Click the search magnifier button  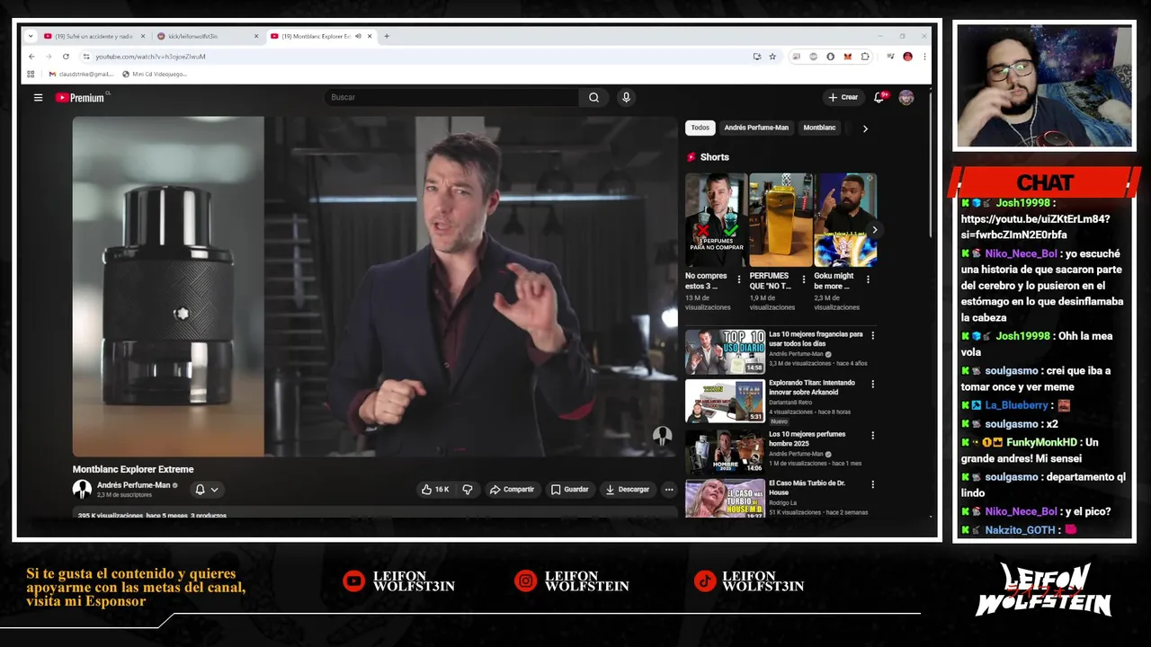pyautogui.click(x=593, y=97)
